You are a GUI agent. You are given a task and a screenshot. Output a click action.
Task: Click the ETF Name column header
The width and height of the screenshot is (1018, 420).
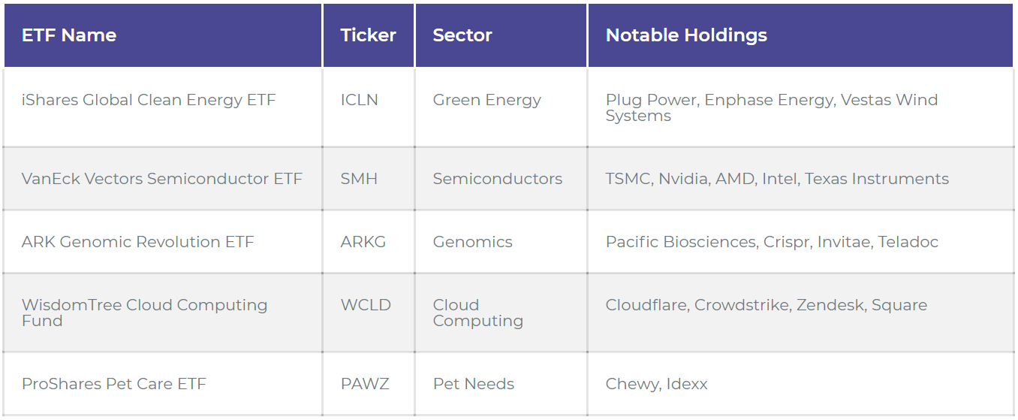(69, 35)
